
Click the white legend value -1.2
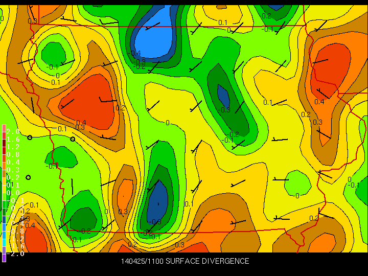(x=16, y=239)
